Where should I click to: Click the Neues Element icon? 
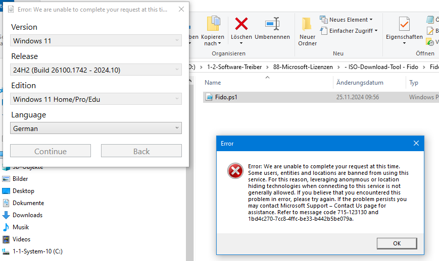[x=324, y=20]
